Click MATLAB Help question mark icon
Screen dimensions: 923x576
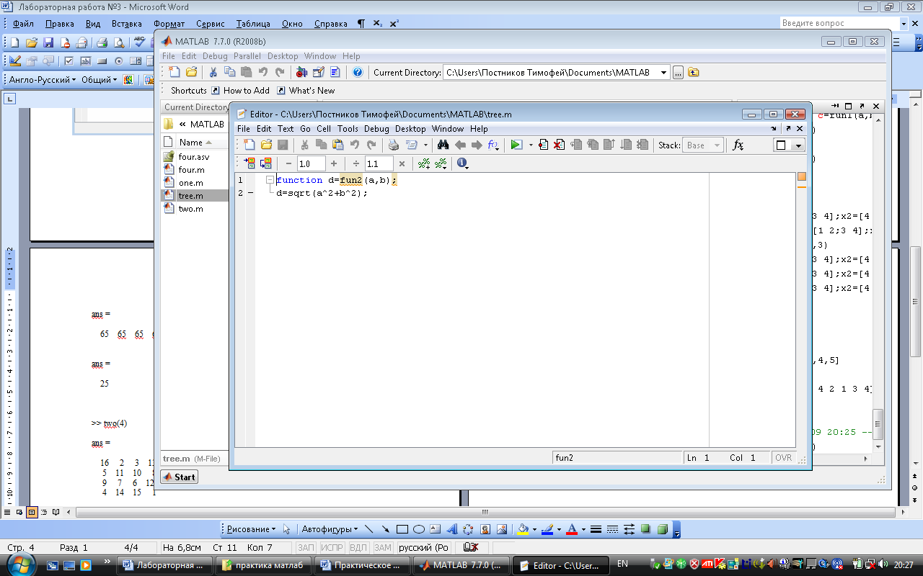(357, 72)
